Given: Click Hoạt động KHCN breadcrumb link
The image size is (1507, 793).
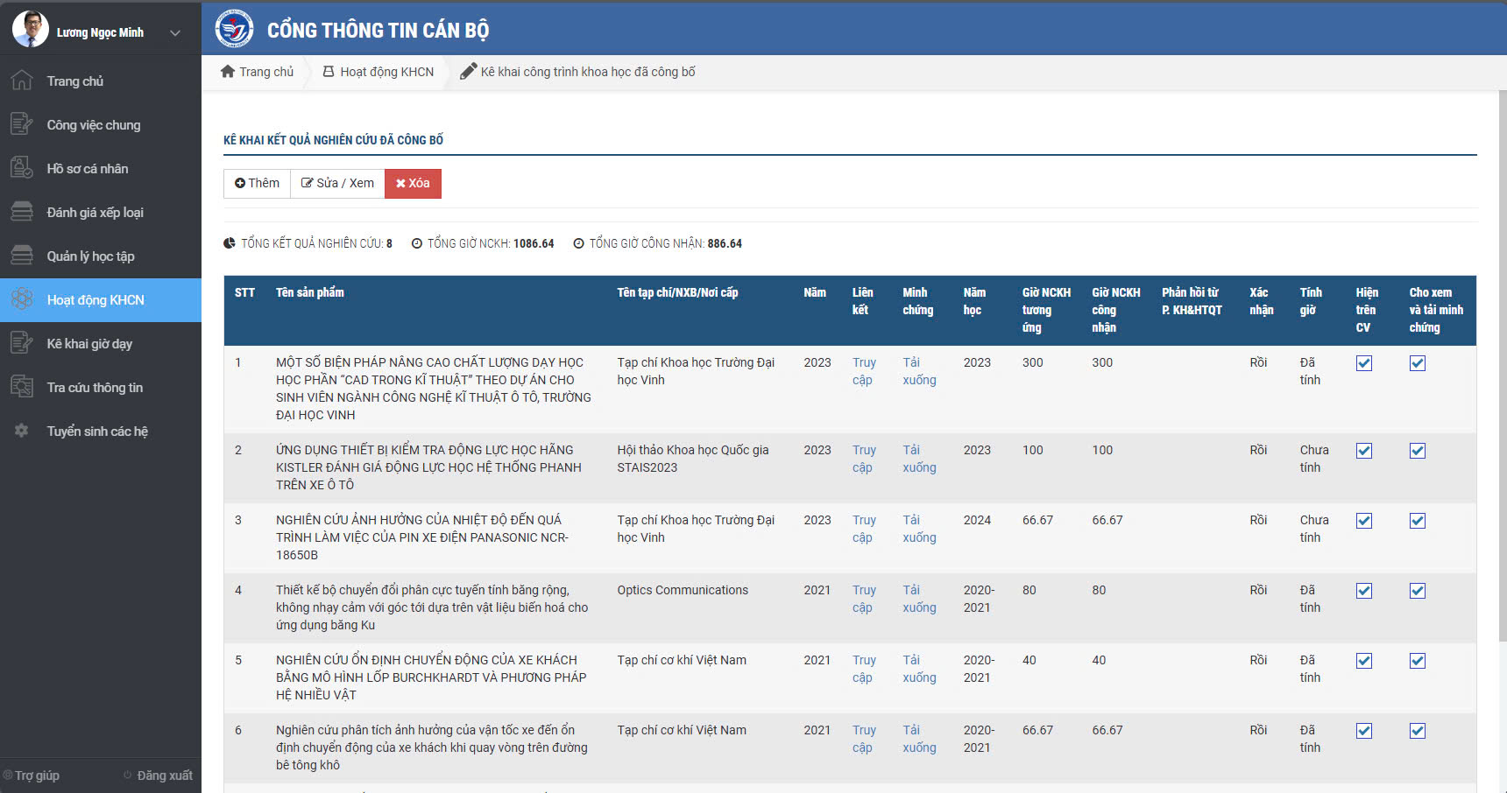Looking at the screenshot, I should [386, 72].
